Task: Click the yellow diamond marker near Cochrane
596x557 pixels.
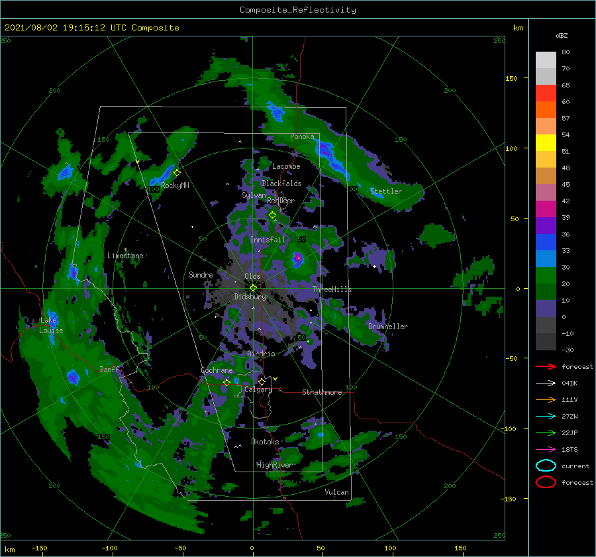Action: point(227,382)
